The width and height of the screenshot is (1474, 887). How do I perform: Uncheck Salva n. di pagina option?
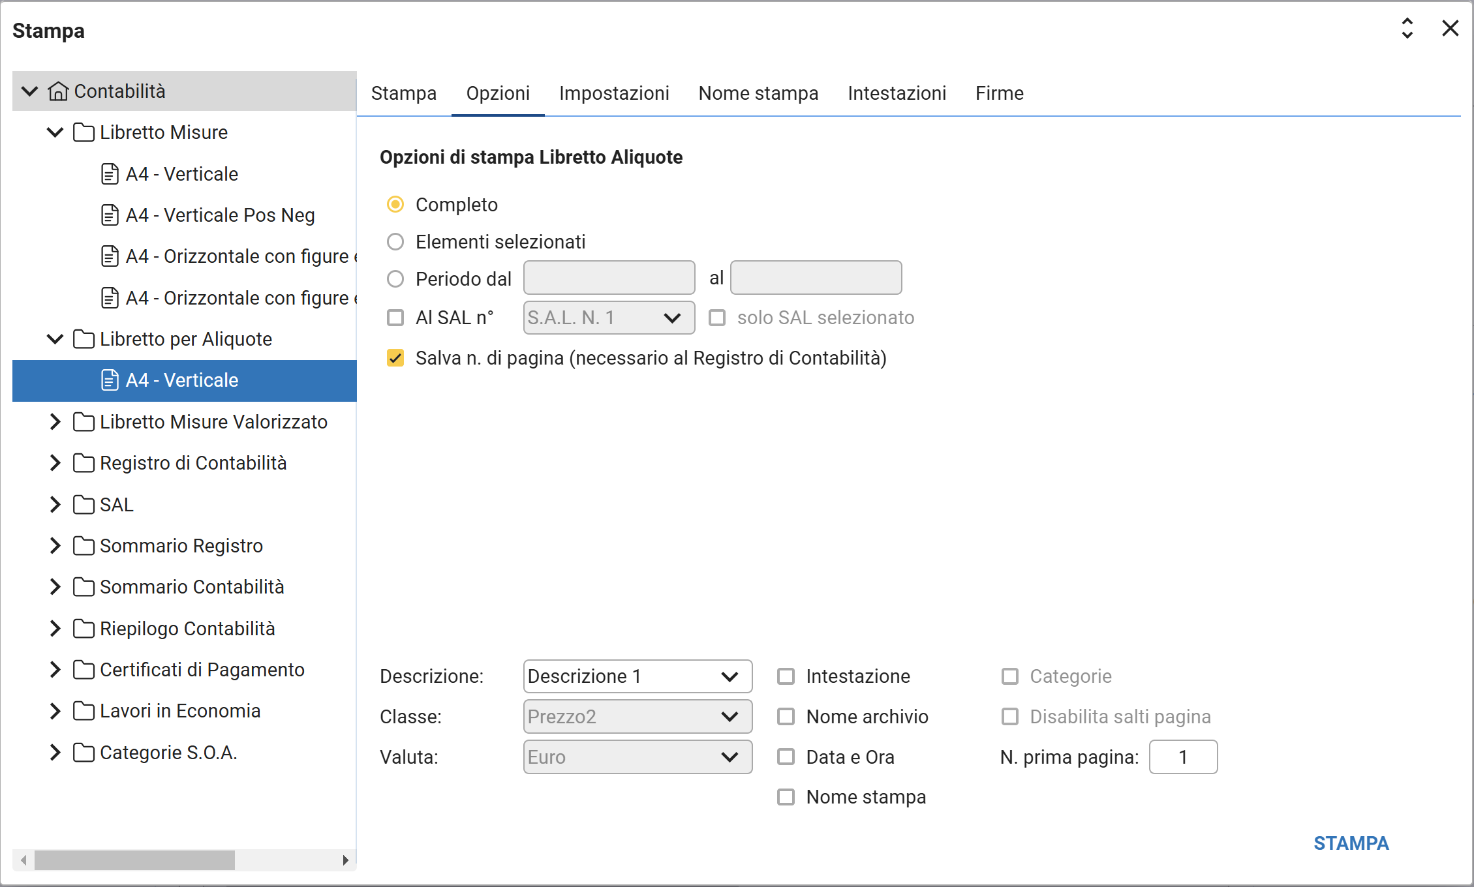(x=395, y=358)
